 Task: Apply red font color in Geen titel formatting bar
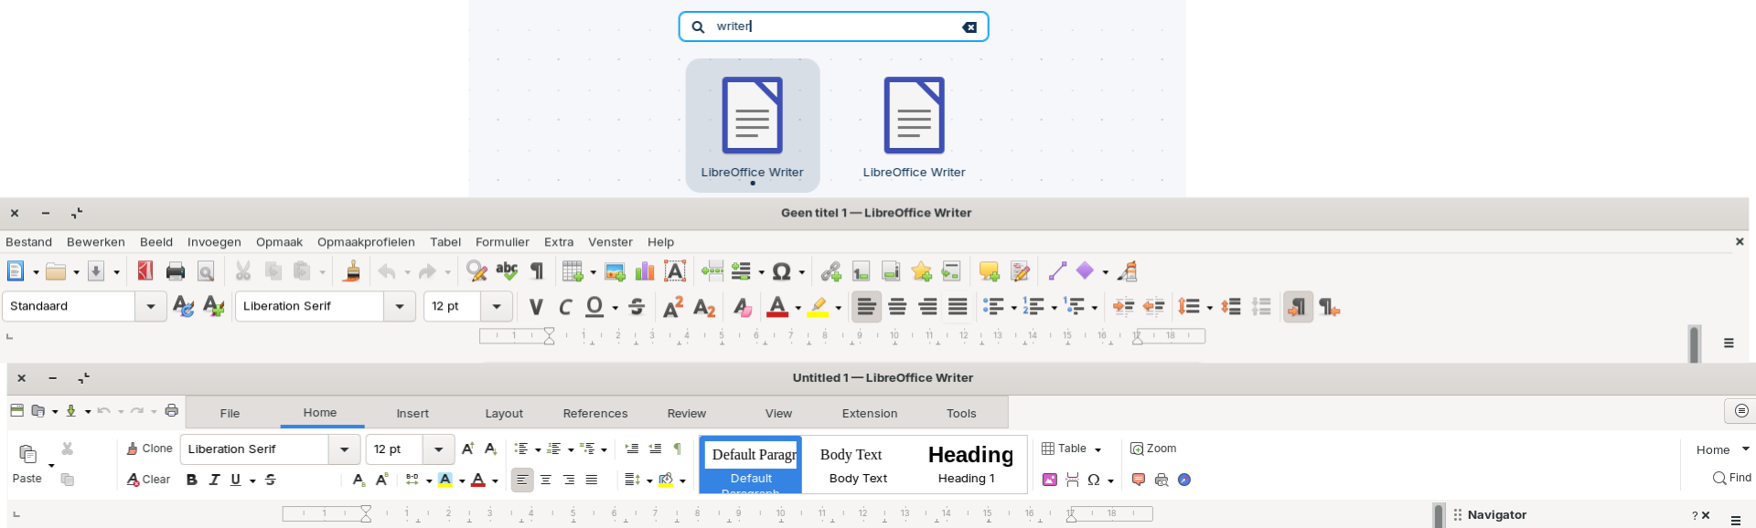click(x=777, y=307)
